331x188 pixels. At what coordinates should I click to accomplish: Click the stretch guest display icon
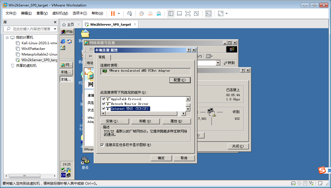pos(221,14)
